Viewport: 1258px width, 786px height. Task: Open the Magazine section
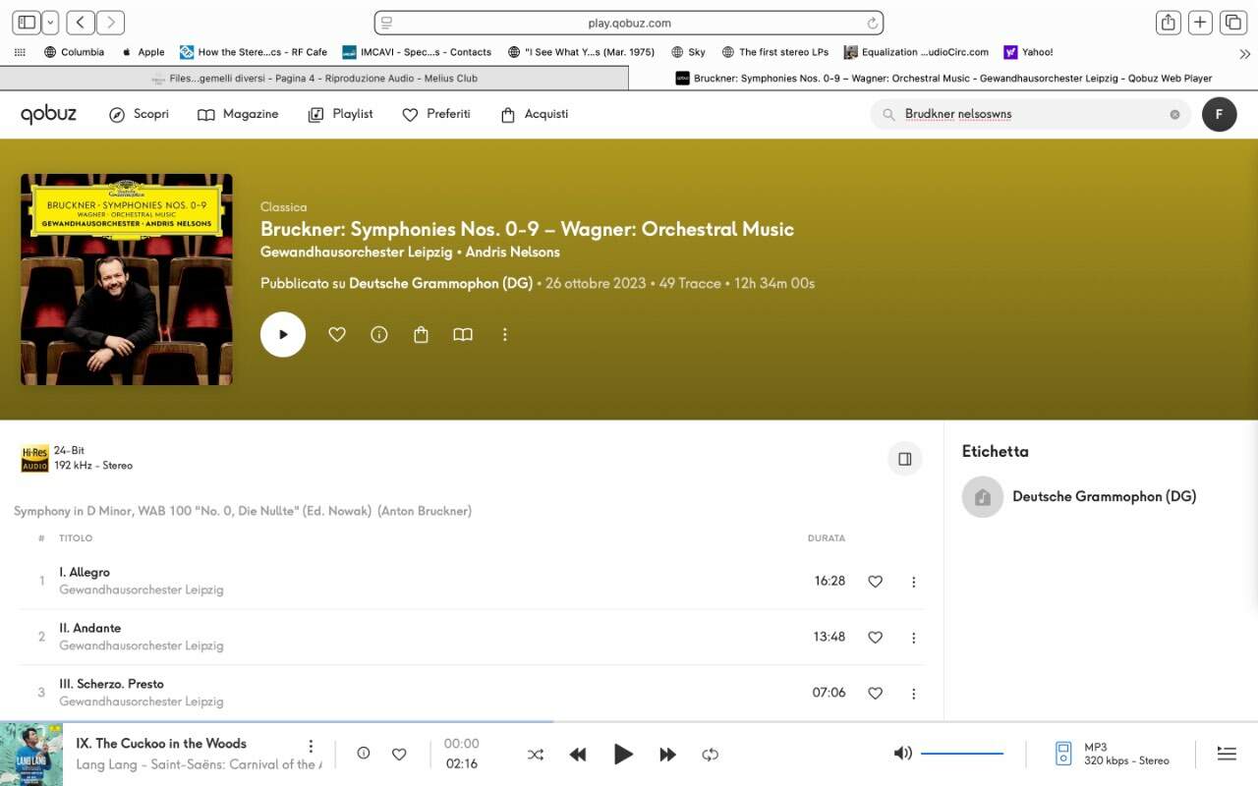coord(238,115)
